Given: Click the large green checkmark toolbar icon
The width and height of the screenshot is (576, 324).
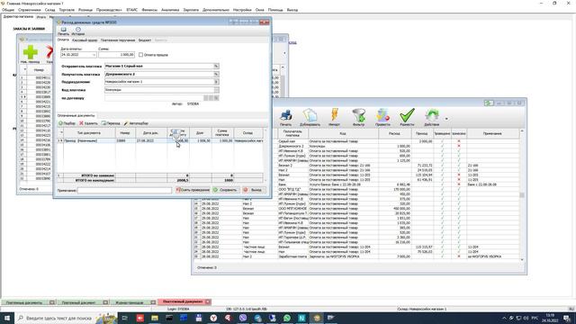Looking at the screenshot, I should point(407,115).
